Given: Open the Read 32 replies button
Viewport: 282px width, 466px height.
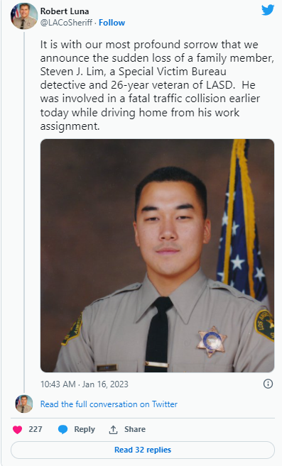Looking at the screenshot, I should [143, 450].
